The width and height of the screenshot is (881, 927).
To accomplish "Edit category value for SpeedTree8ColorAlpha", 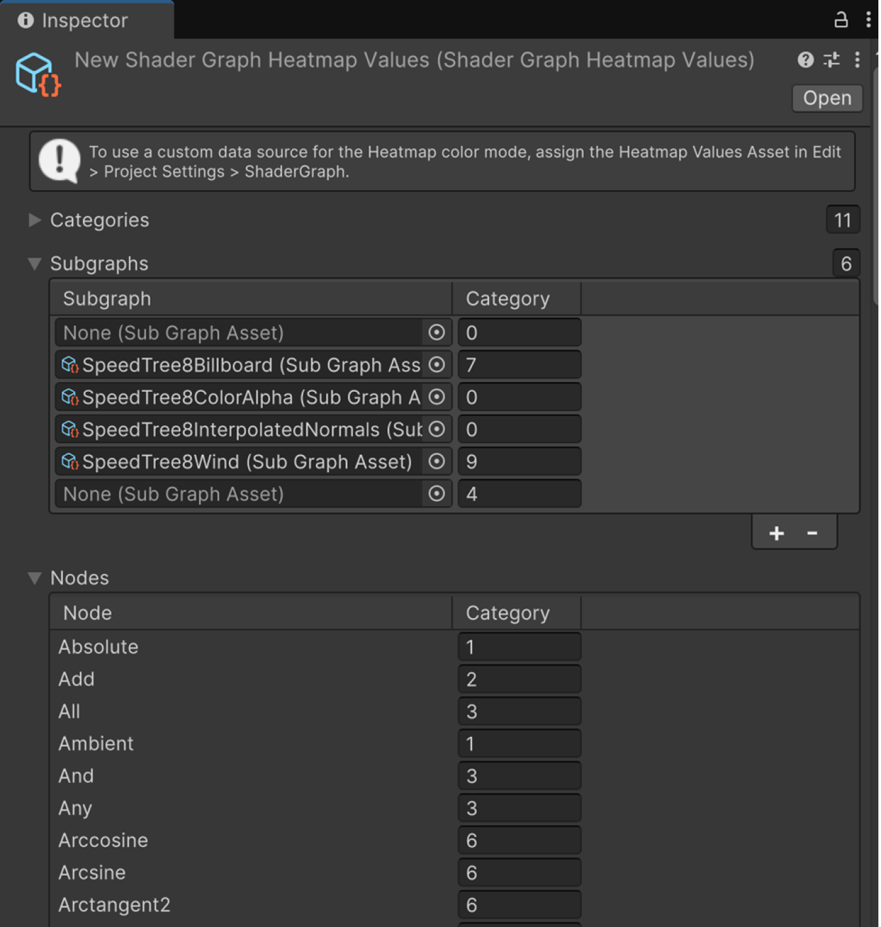I will [x=519, y=397].
